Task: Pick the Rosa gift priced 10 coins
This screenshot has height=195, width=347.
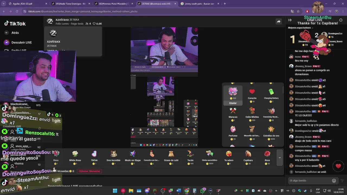Action: pyautogui.click(x=267, y=157)
